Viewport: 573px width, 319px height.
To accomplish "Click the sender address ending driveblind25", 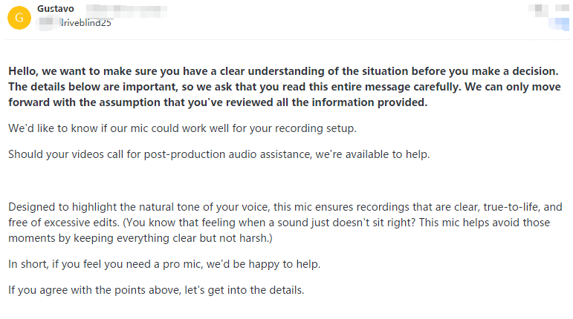I will click(x=74, y=22).
